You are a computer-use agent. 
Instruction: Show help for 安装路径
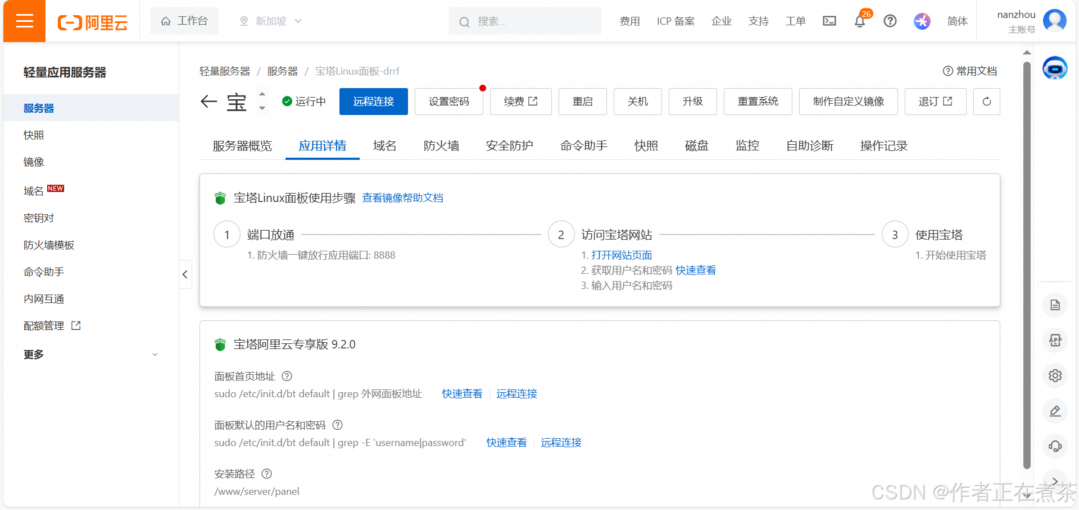266,474
